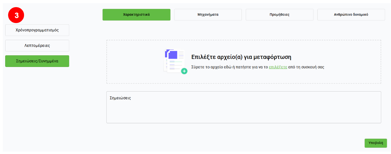The height and width of the screenshot is (154, 391).
Task: Click the Επιλέξτε αρχείο(α) για μεταφόρτωση heading
Action: pos(241,57)
